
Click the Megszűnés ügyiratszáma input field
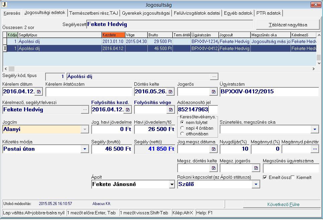291,168
